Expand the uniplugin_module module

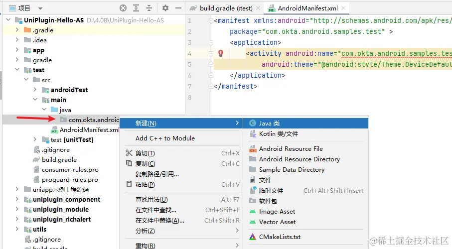tap(17, 209)
